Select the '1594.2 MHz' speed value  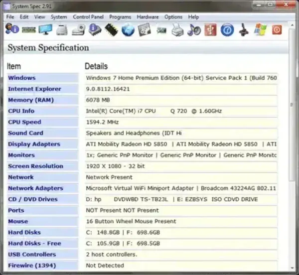tap(102, 122)
